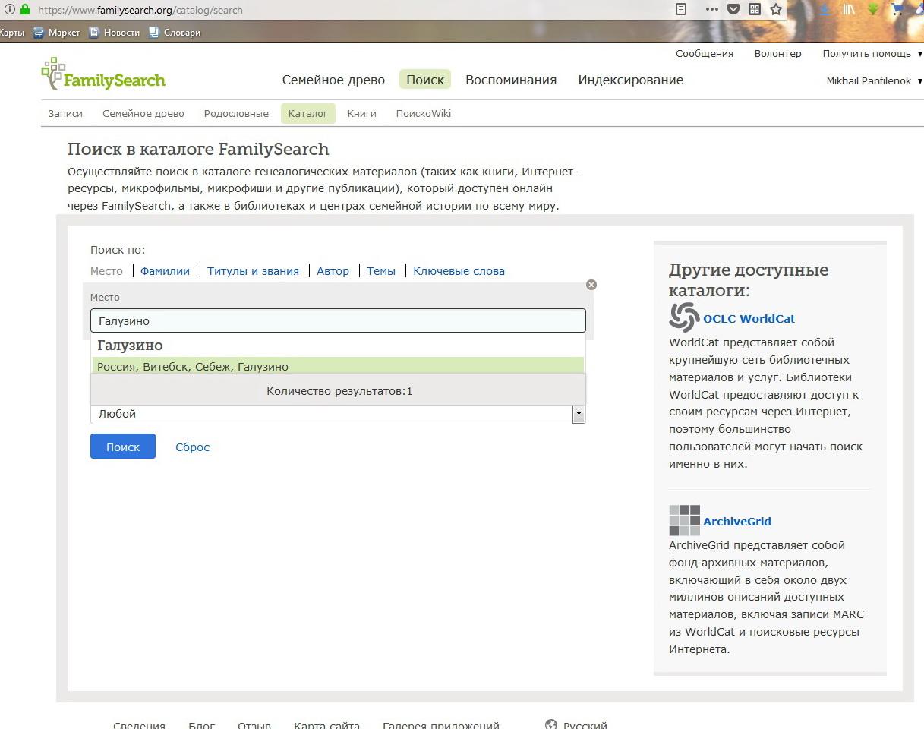Viewport: 924px width, 729px height.
Task: Open Маркет bookmark icon
Action: click(39, 33)
